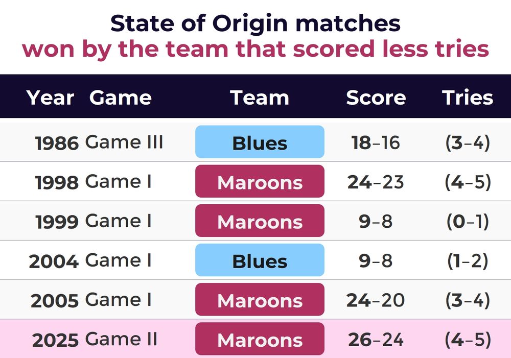The image size is (511, 358).
Task: Click the 18–16 score cell
Action: [x=376, y=142]
